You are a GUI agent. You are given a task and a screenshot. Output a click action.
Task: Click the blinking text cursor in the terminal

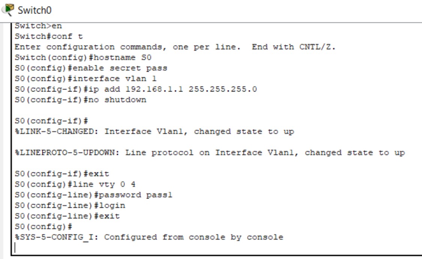tap(15, 247)
